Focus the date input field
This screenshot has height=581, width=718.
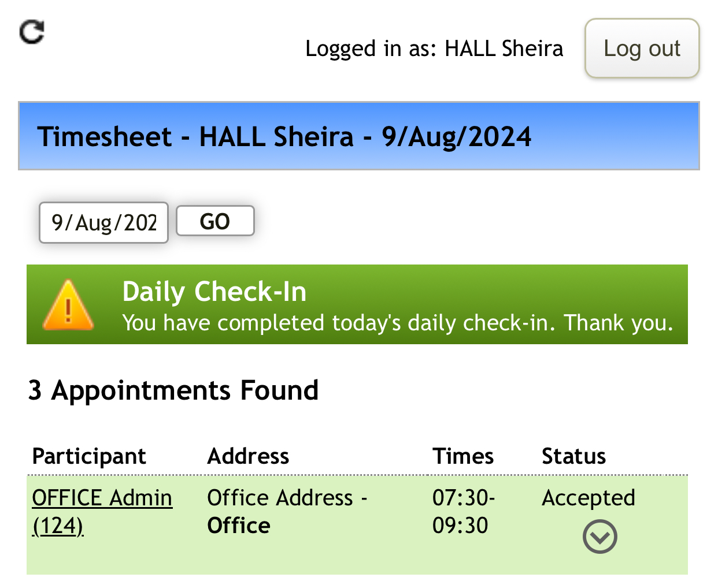click(103, 222)
